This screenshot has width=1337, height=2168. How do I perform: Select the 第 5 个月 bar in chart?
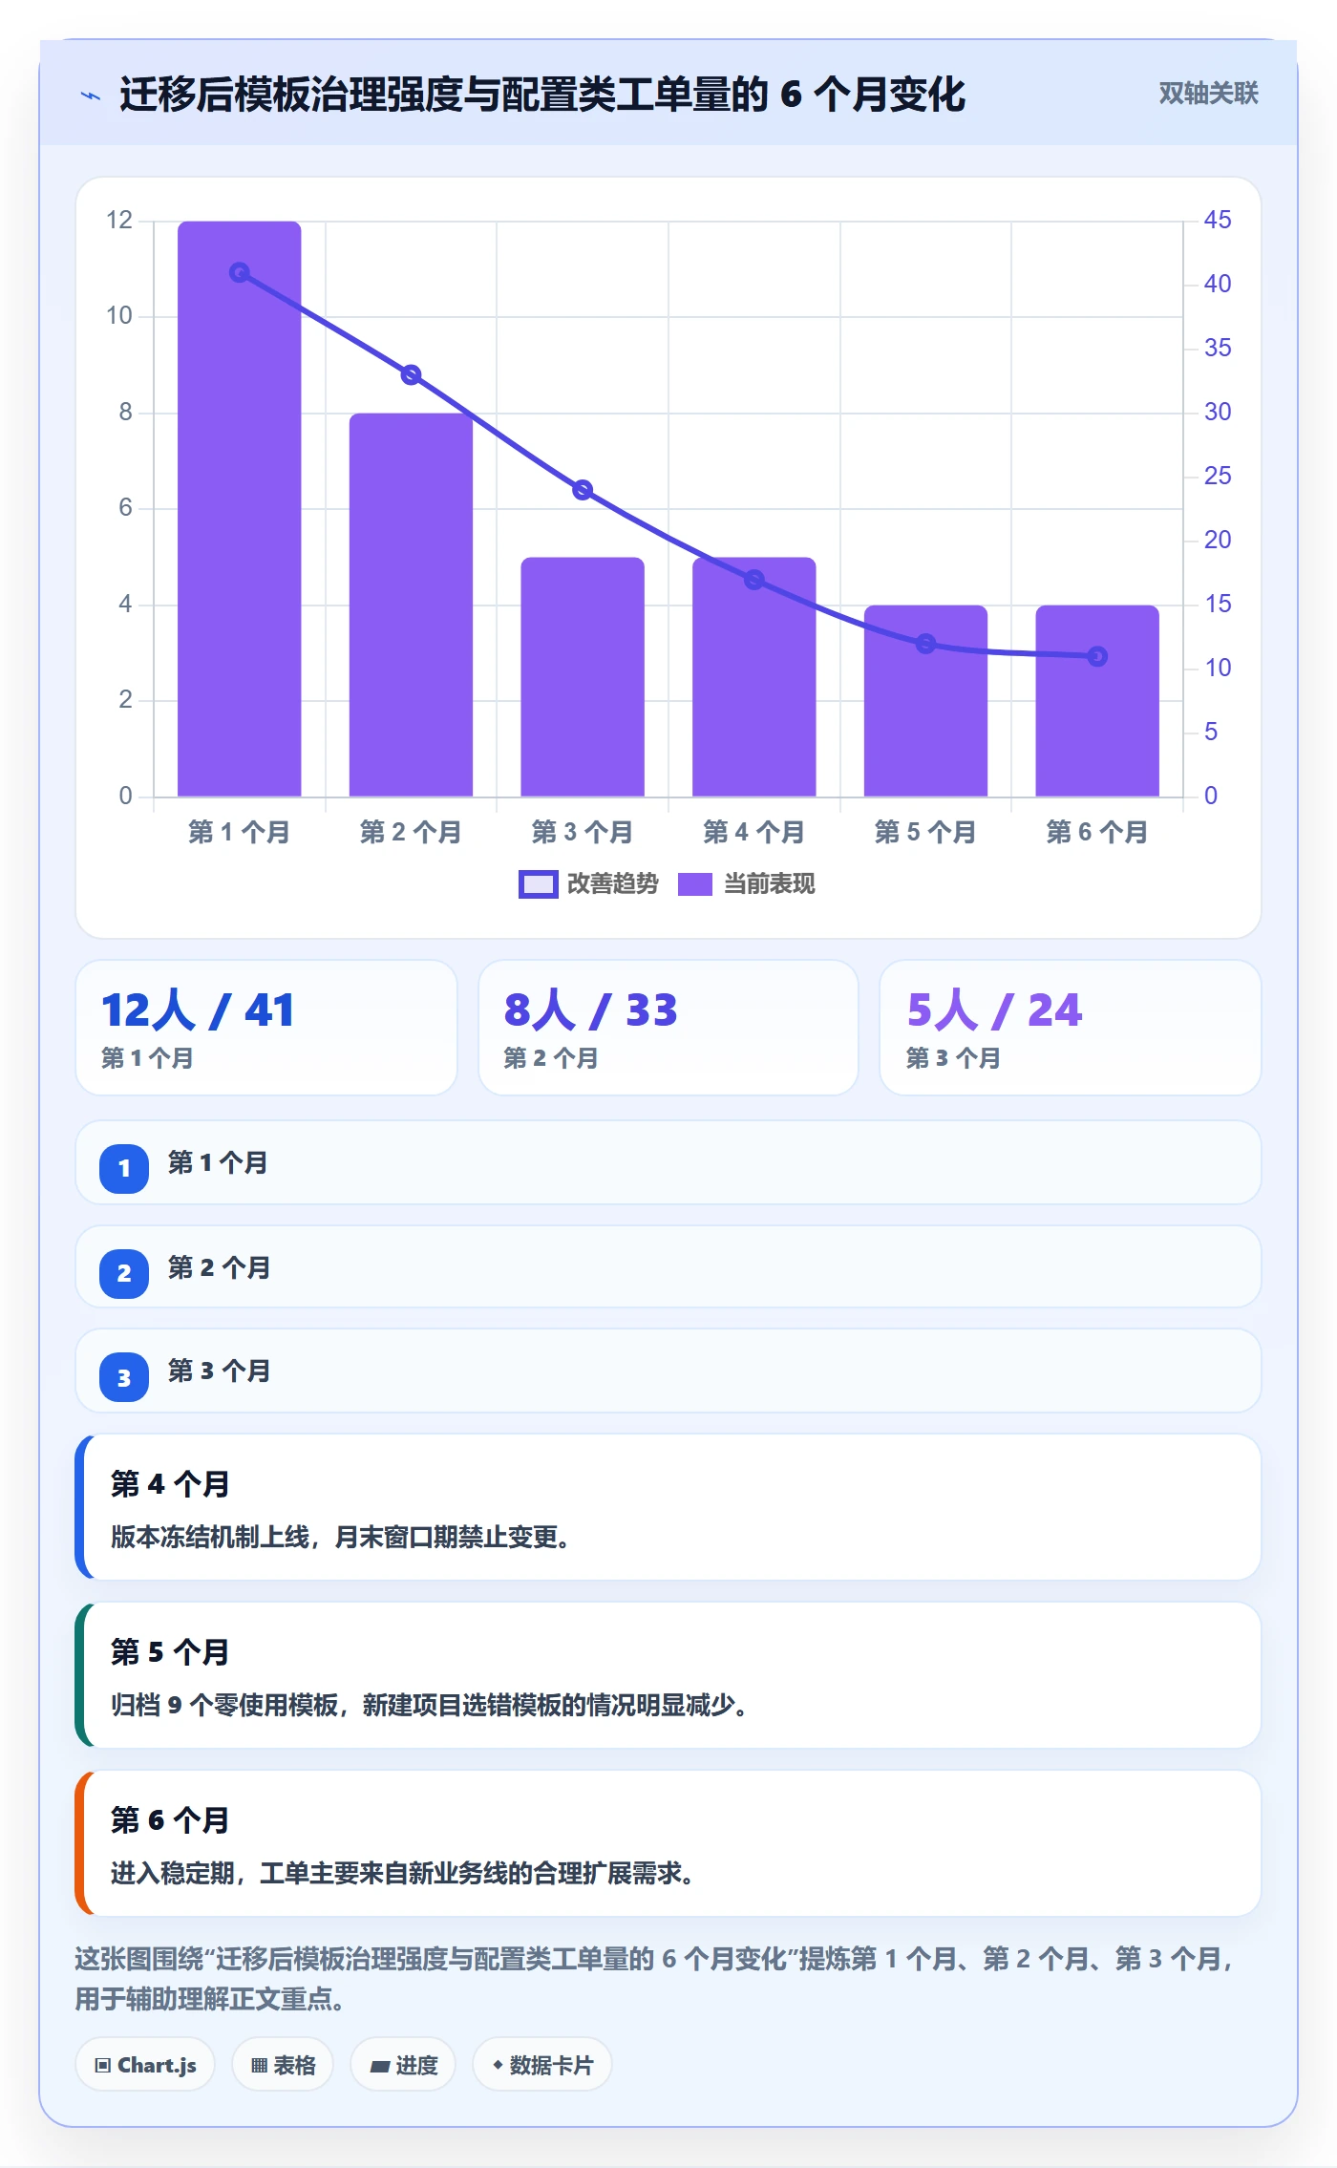pyautogui.click(x=925, y=701)
